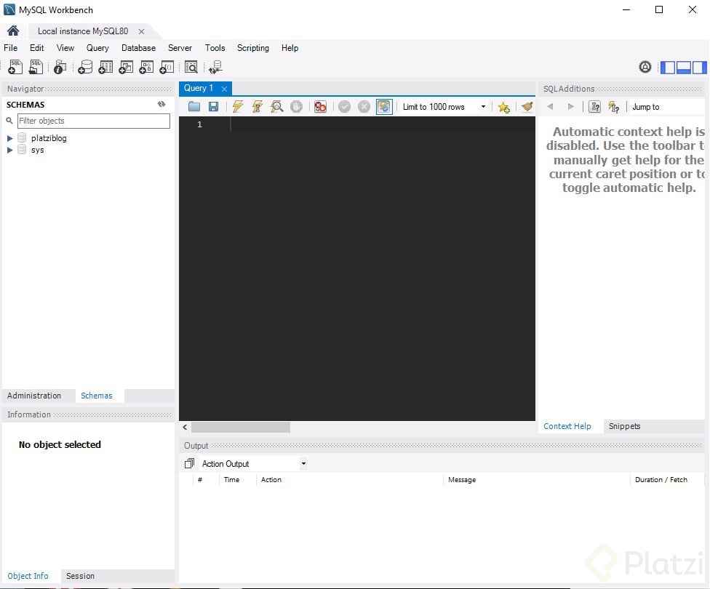The image size is (710, 589).
Task: Execute the query with lightning bolt icon
Action: [238, 107]
